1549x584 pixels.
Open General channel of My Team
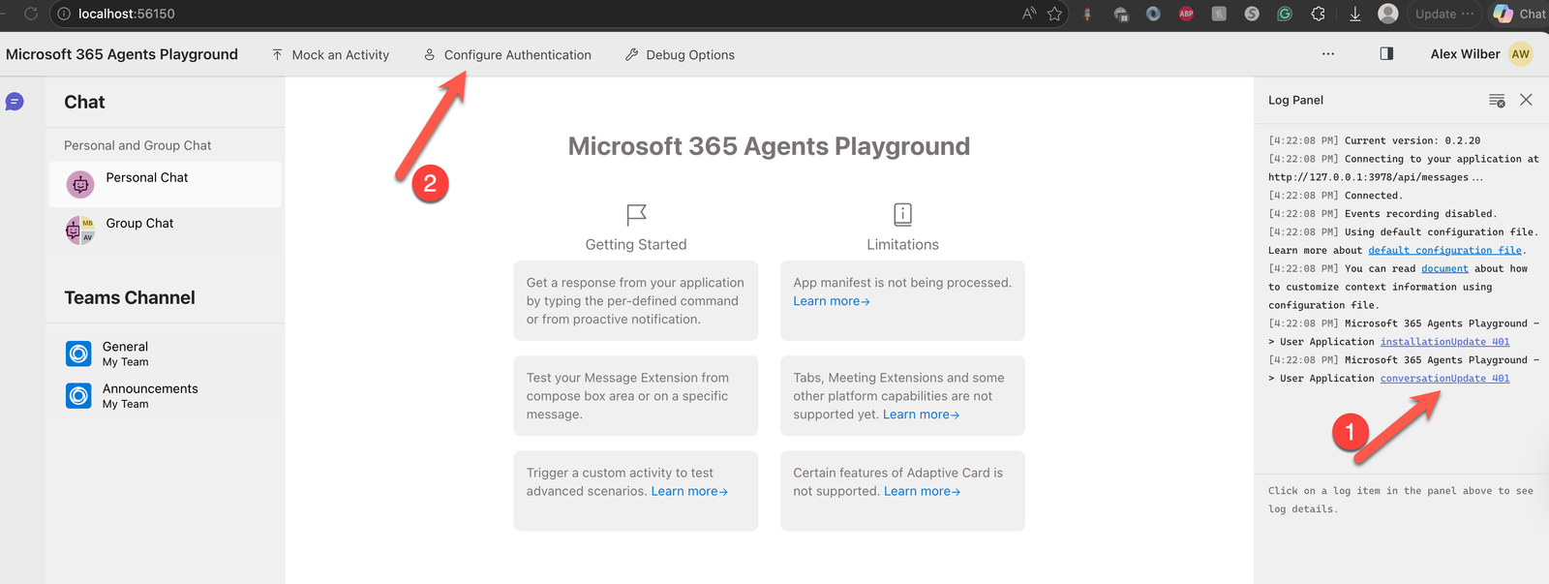[x=166, y=353]
